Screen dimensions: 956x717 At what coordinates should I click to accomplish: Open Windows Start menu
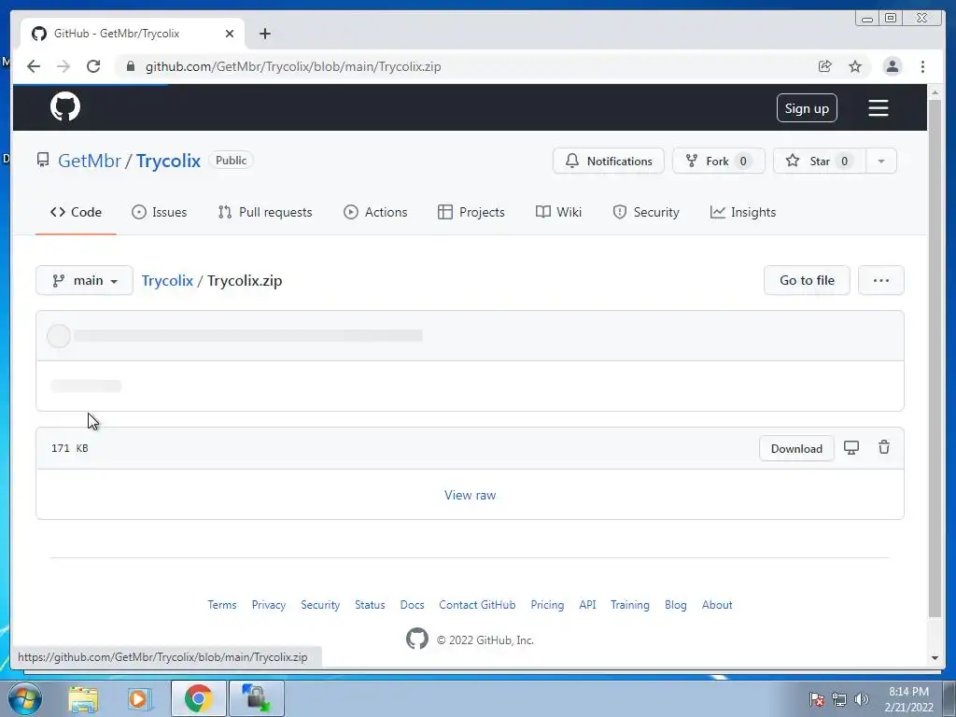tap(25, 698)
